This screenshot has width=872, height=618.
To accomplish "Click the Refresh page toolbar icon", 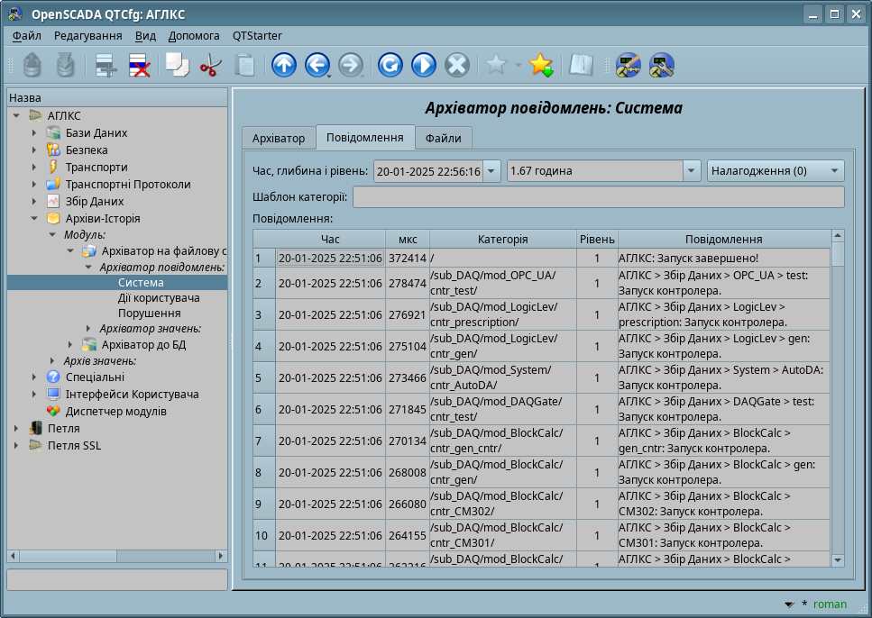I will (x=390, y=65).
